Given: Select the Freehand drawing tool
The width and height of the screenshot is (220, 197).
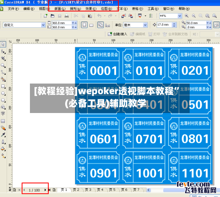Looking at the screenshot, I should tap(3, 72).
